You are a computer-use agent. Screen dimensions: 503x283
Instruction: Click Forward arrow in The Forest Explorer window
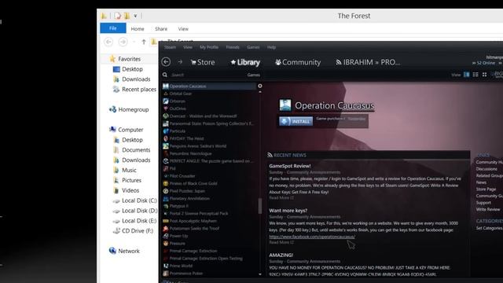tap(123, 42)
